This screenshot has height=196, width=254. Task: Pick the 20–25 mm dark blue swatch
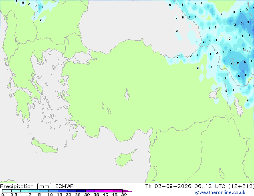coord(72,191)
